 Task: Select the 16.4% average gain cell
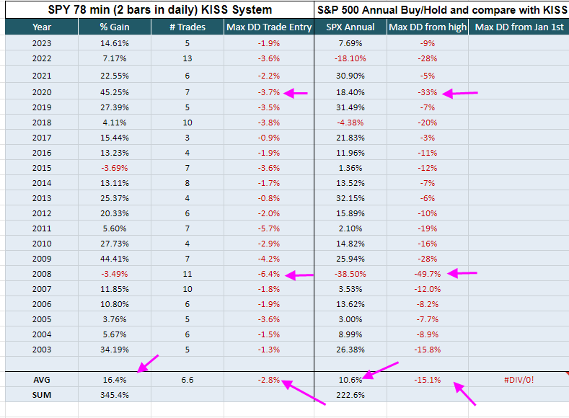point(115,380)
